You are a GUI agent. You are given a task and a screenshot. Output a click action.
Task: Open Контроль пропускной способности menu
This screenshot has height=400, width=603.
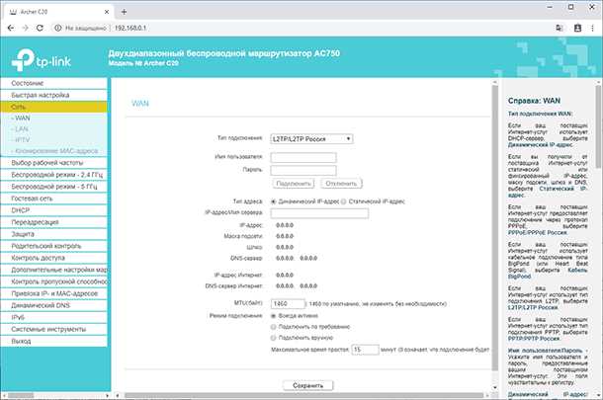(53, 281)
